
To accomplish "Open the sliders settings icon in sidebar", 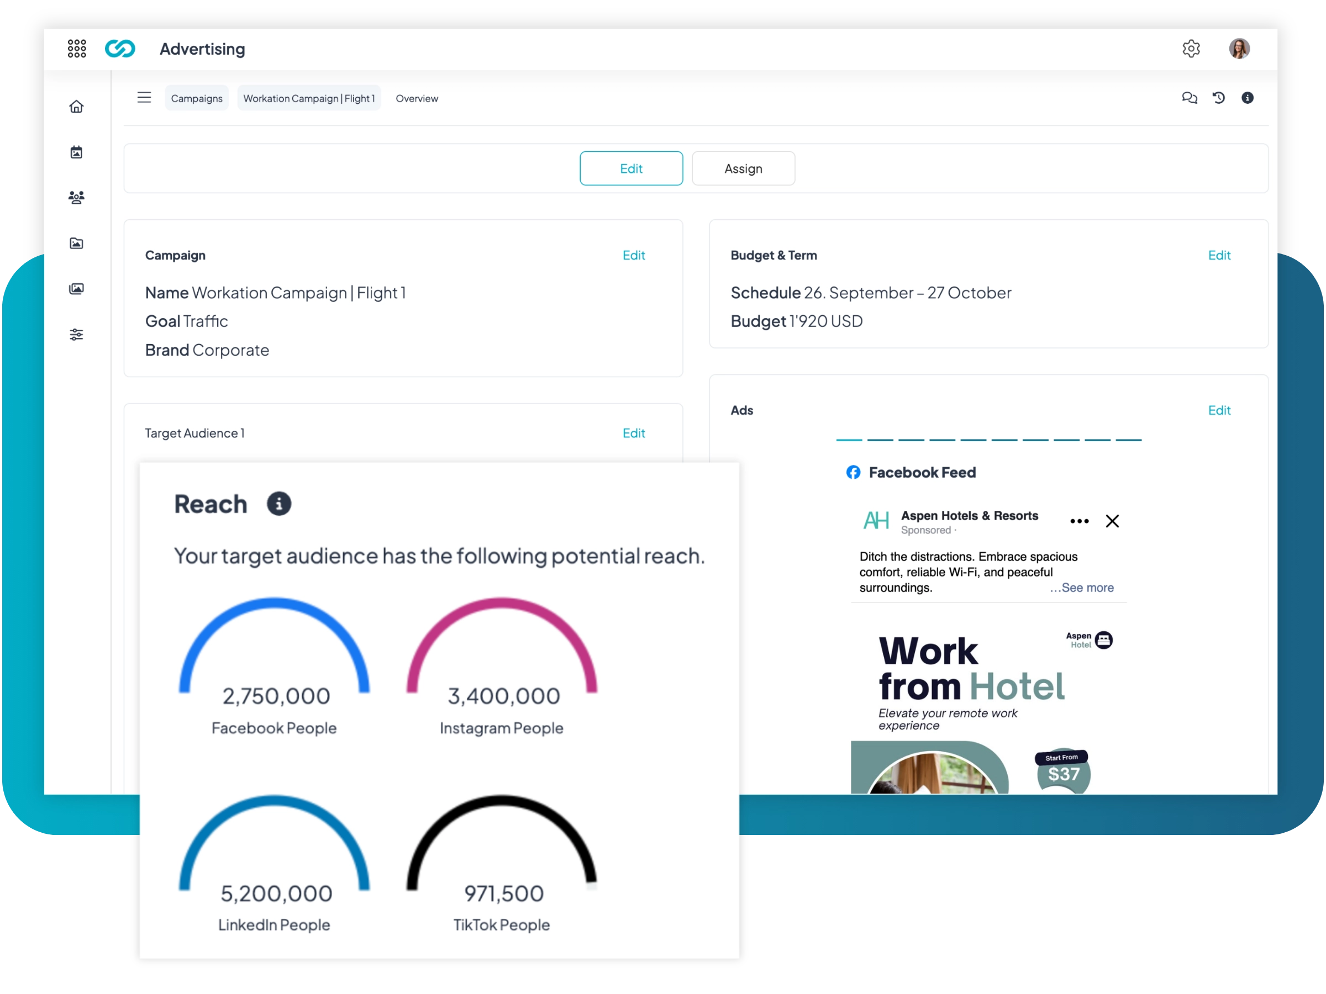I will tap(76, 334).
